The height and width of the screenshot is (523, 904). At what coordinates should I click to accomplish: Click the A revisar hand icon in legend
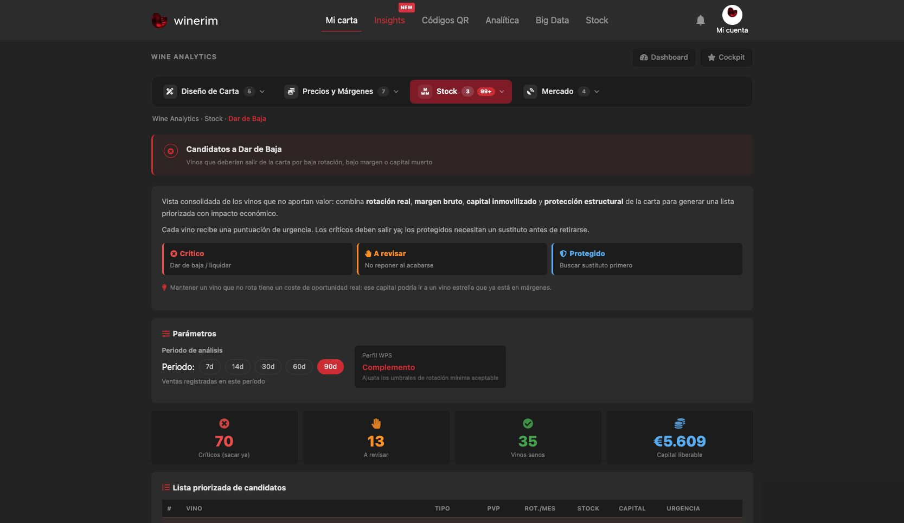click(368, 253)
